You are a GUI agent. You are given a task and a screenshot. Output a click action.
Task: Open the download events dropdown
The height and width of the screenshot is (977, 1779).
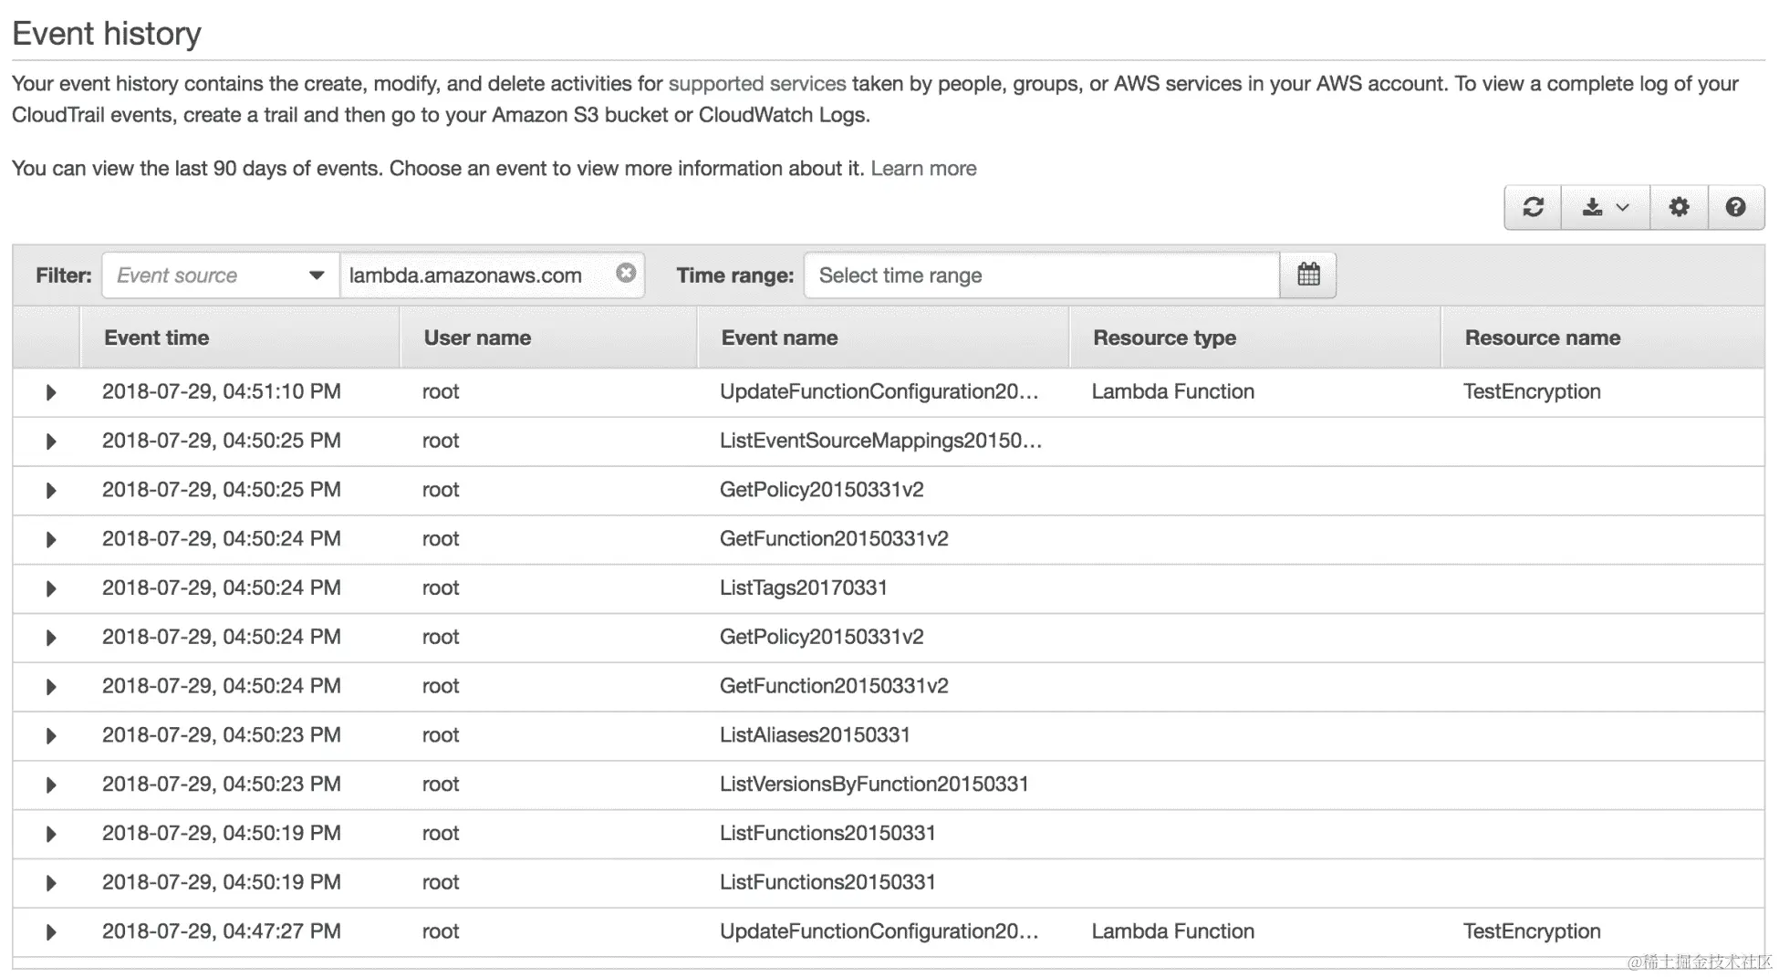[1605, 207]
